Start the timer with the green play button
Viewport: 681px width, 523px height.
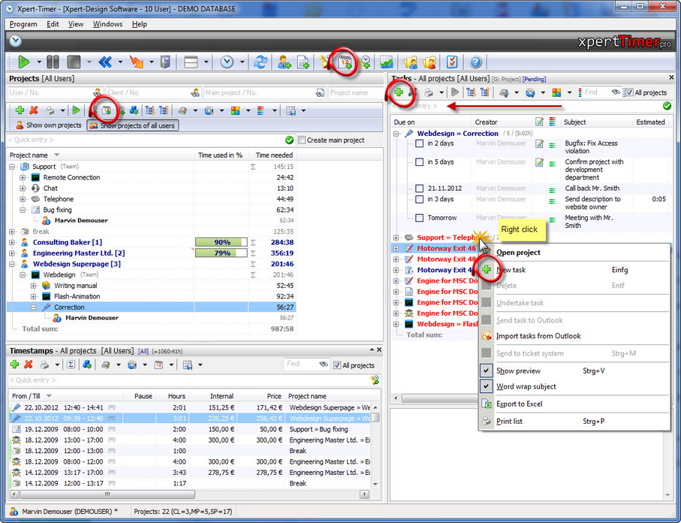(x=24, y=62)
